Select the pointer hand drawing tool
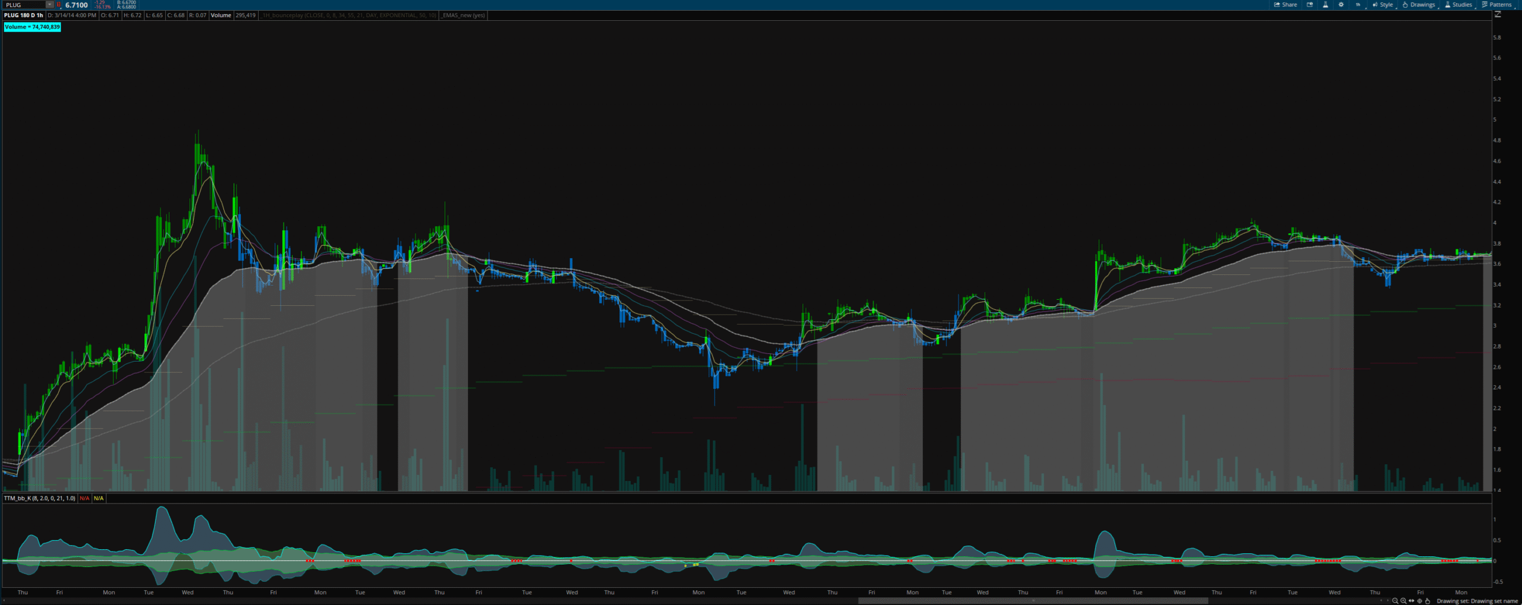The width and height of the screenshot is (1522, 605). point(1427,601)
